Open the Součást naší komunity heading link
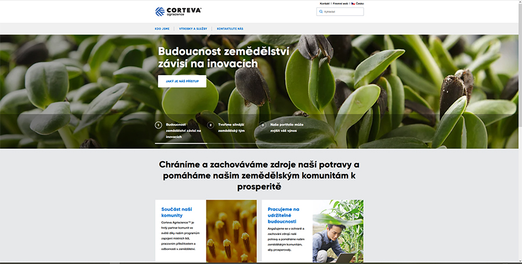The height and width of the screenshot is (264, 522). 176,212
